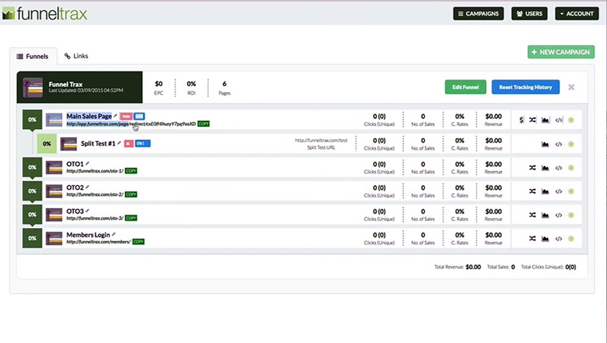Screen dimensions: 607x343
Task: Click the pink Hide button on Main Sales Page
Action: [126, 116]
